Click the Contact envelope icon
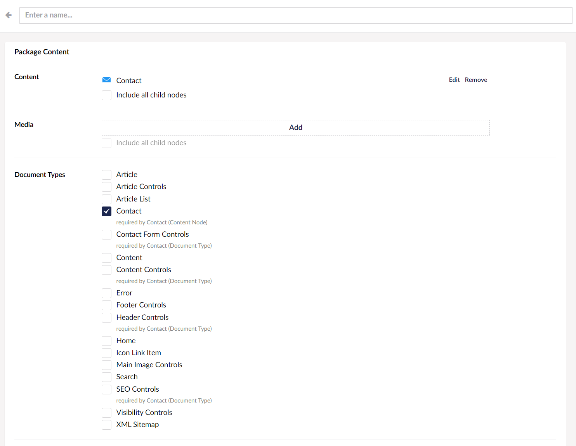576x446 pixels. pyautogui.click(x=106, y=80)
